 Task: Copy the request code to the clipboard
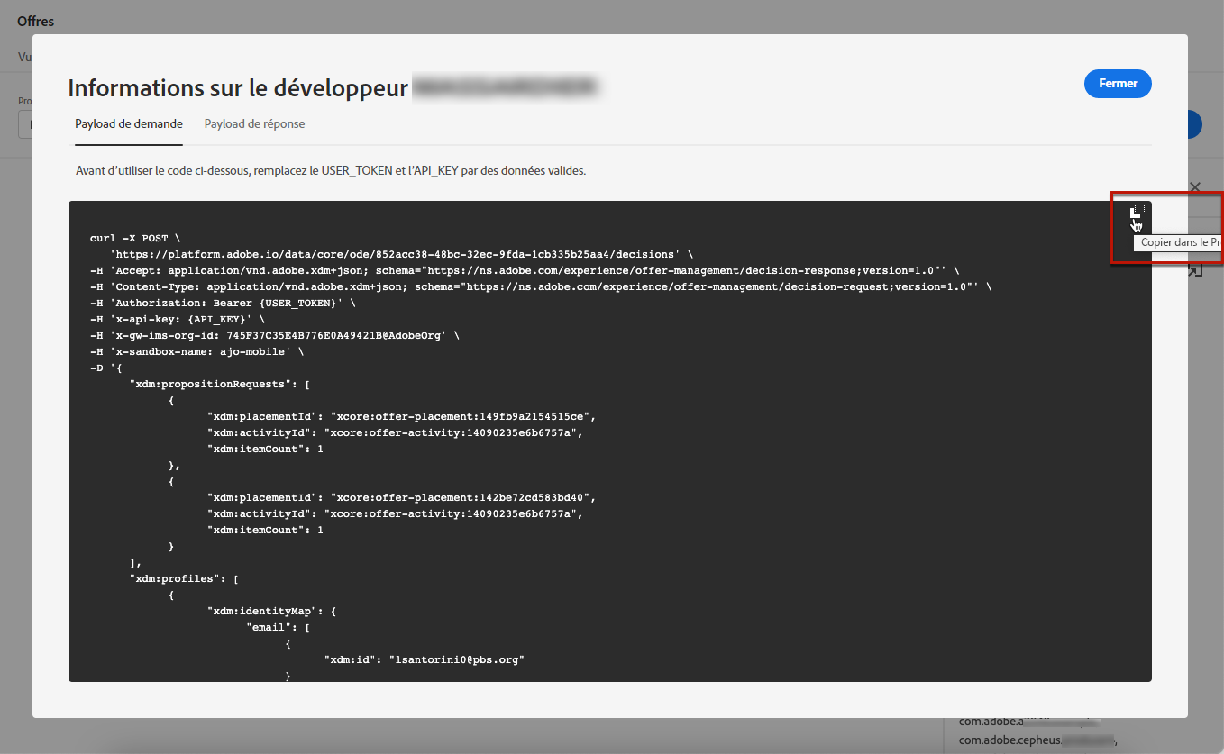1137,212
